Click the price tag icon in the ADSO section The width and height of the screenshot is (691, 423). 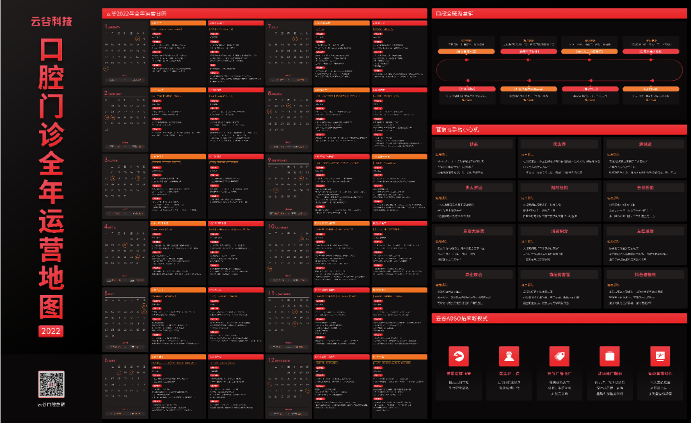[x=559, y=356]
